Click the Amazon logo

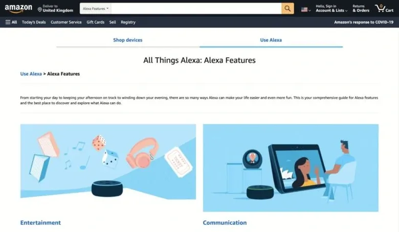(18, 9)
